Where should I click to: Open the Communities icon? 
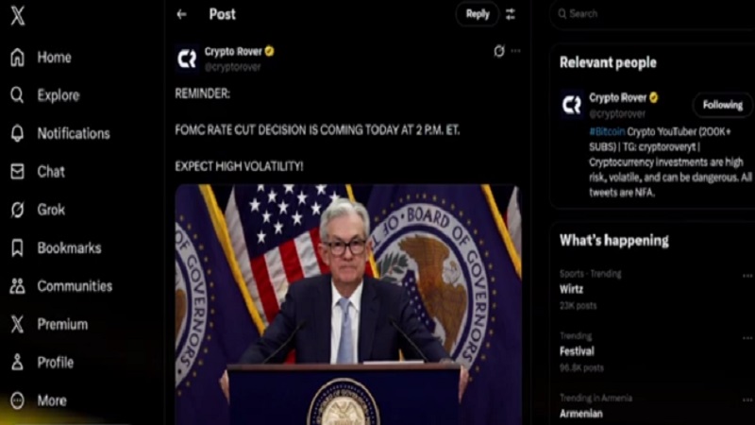point(17,286)
